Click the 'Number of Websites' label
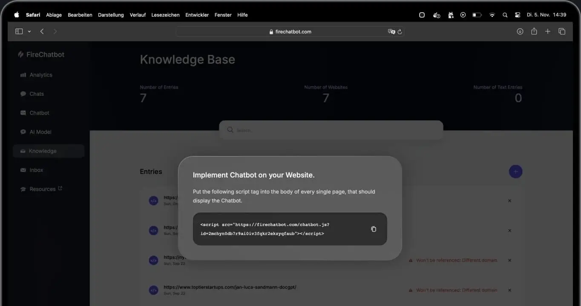The width and height of the screenshot is (581, 306). (x=326, y=87)
